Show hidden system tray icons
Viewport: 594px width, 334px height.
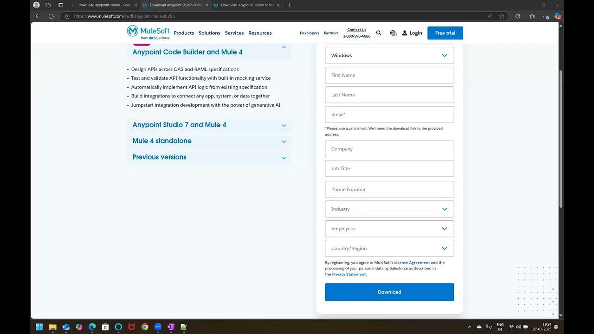click(469, 327)
